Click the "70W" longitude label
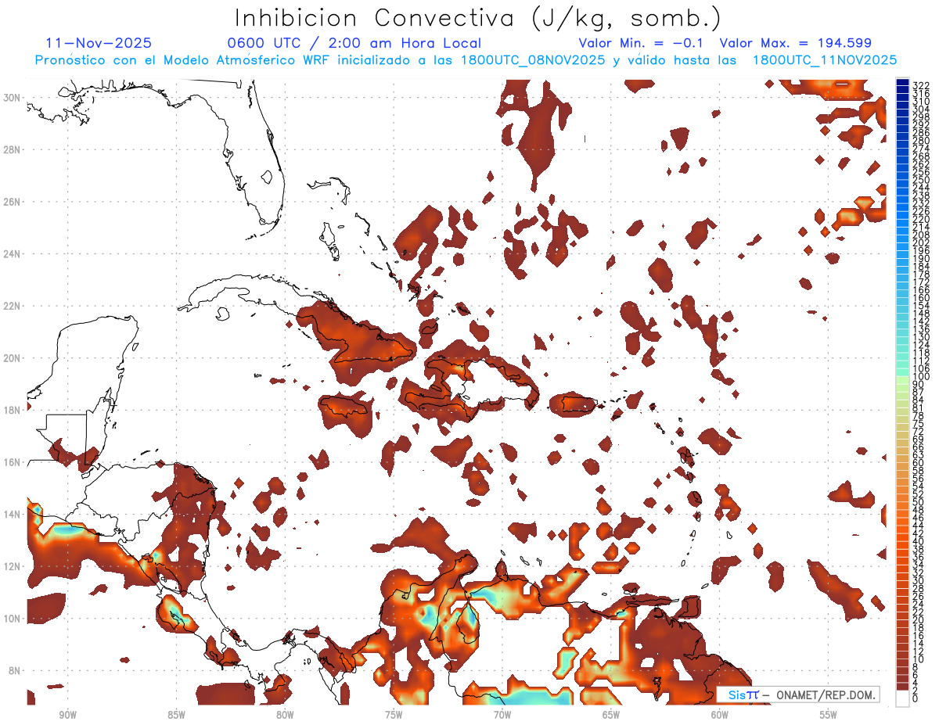The image size is (939, 725). 502,715
